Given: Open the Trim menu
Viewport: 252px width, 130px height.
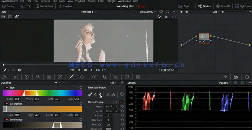Looking at the screenshot, I should 36,1.
